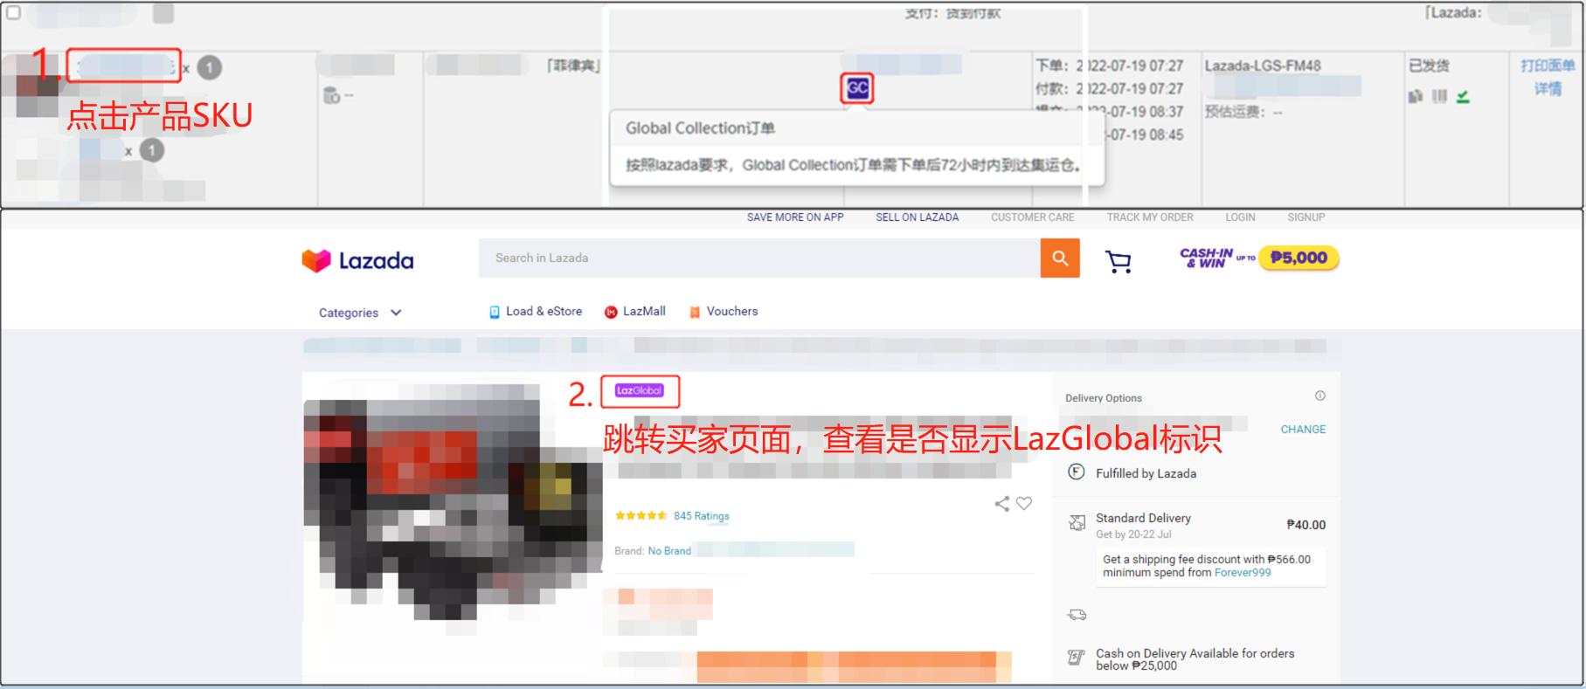Click the Cash on Delivery icon
The width and height of the screenshot is (1586, 689).
(1077, 658)
